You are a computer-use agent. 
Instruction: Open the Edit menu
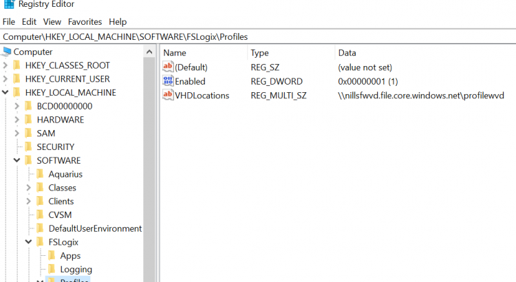[x=29, y=22]
